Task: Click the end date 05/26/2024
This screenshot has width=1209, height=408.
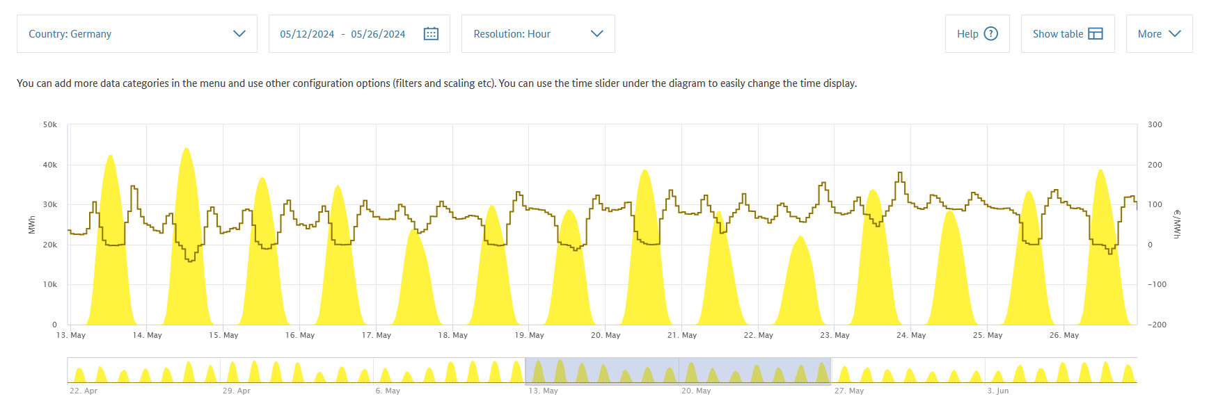Action: click(x=378, y=34)
